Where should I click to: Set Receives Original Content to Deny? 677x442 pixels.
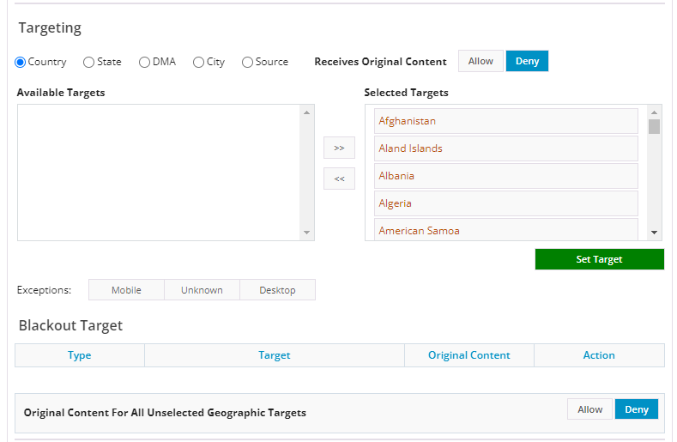(x=527, y=61)
